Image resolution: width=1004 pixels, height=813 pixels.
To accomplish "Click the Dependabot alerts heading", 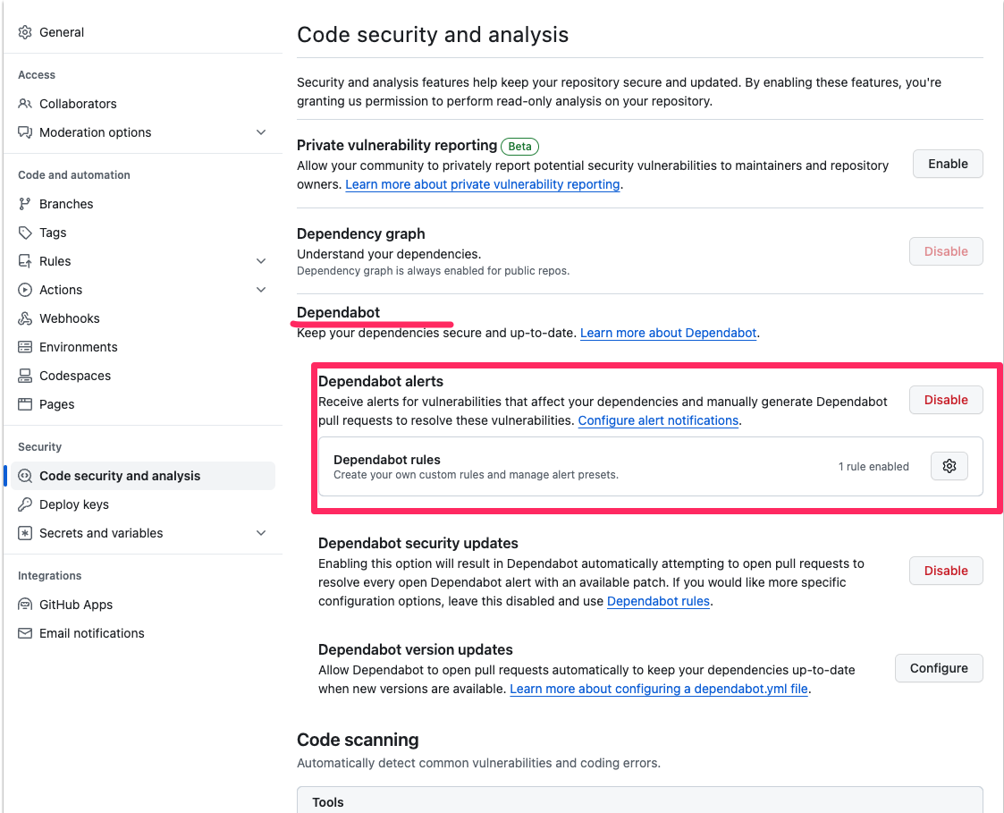I will pos(380,382).
